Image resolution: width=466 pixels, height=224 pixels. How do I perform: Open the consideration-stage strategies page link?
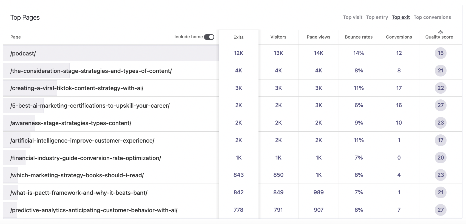tap(91, 71)
